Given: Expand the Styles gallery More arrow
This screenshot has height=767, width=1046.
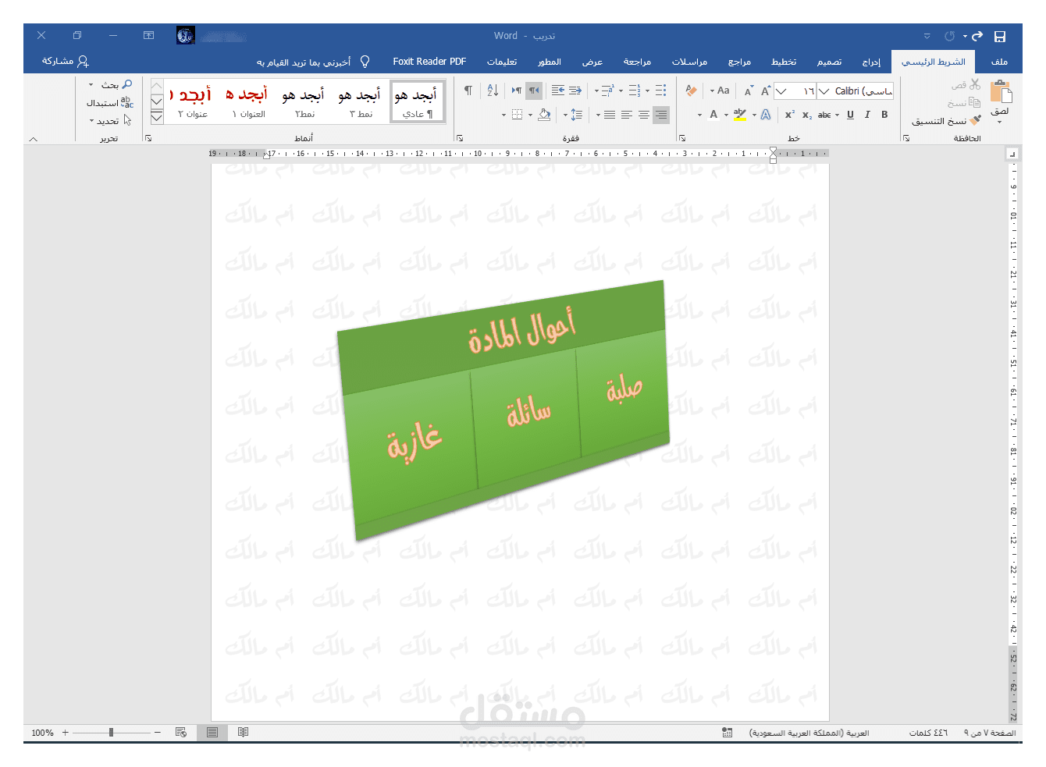Looking at the screenshot, I should [x=157, y=117].
